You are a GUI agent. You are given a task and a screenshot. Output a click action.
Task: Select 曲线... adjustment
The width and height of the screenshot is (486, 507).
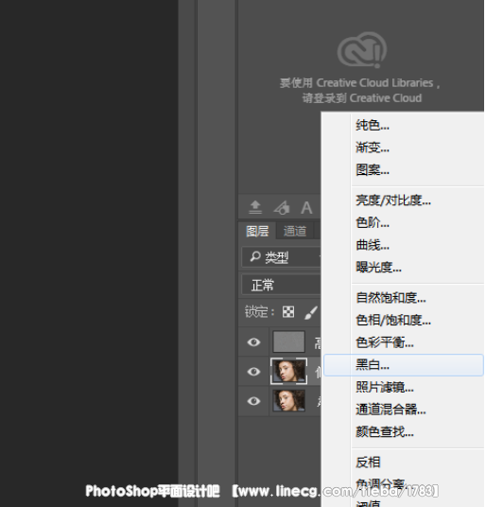point(403,245)
